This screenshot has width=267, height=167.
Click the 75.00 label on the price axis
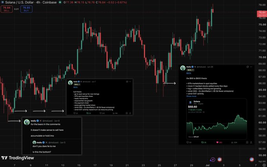point(262,24)
